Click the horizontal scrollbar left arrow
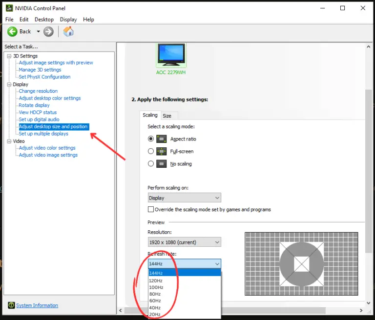Screen dimensions: 375x320 121,310
